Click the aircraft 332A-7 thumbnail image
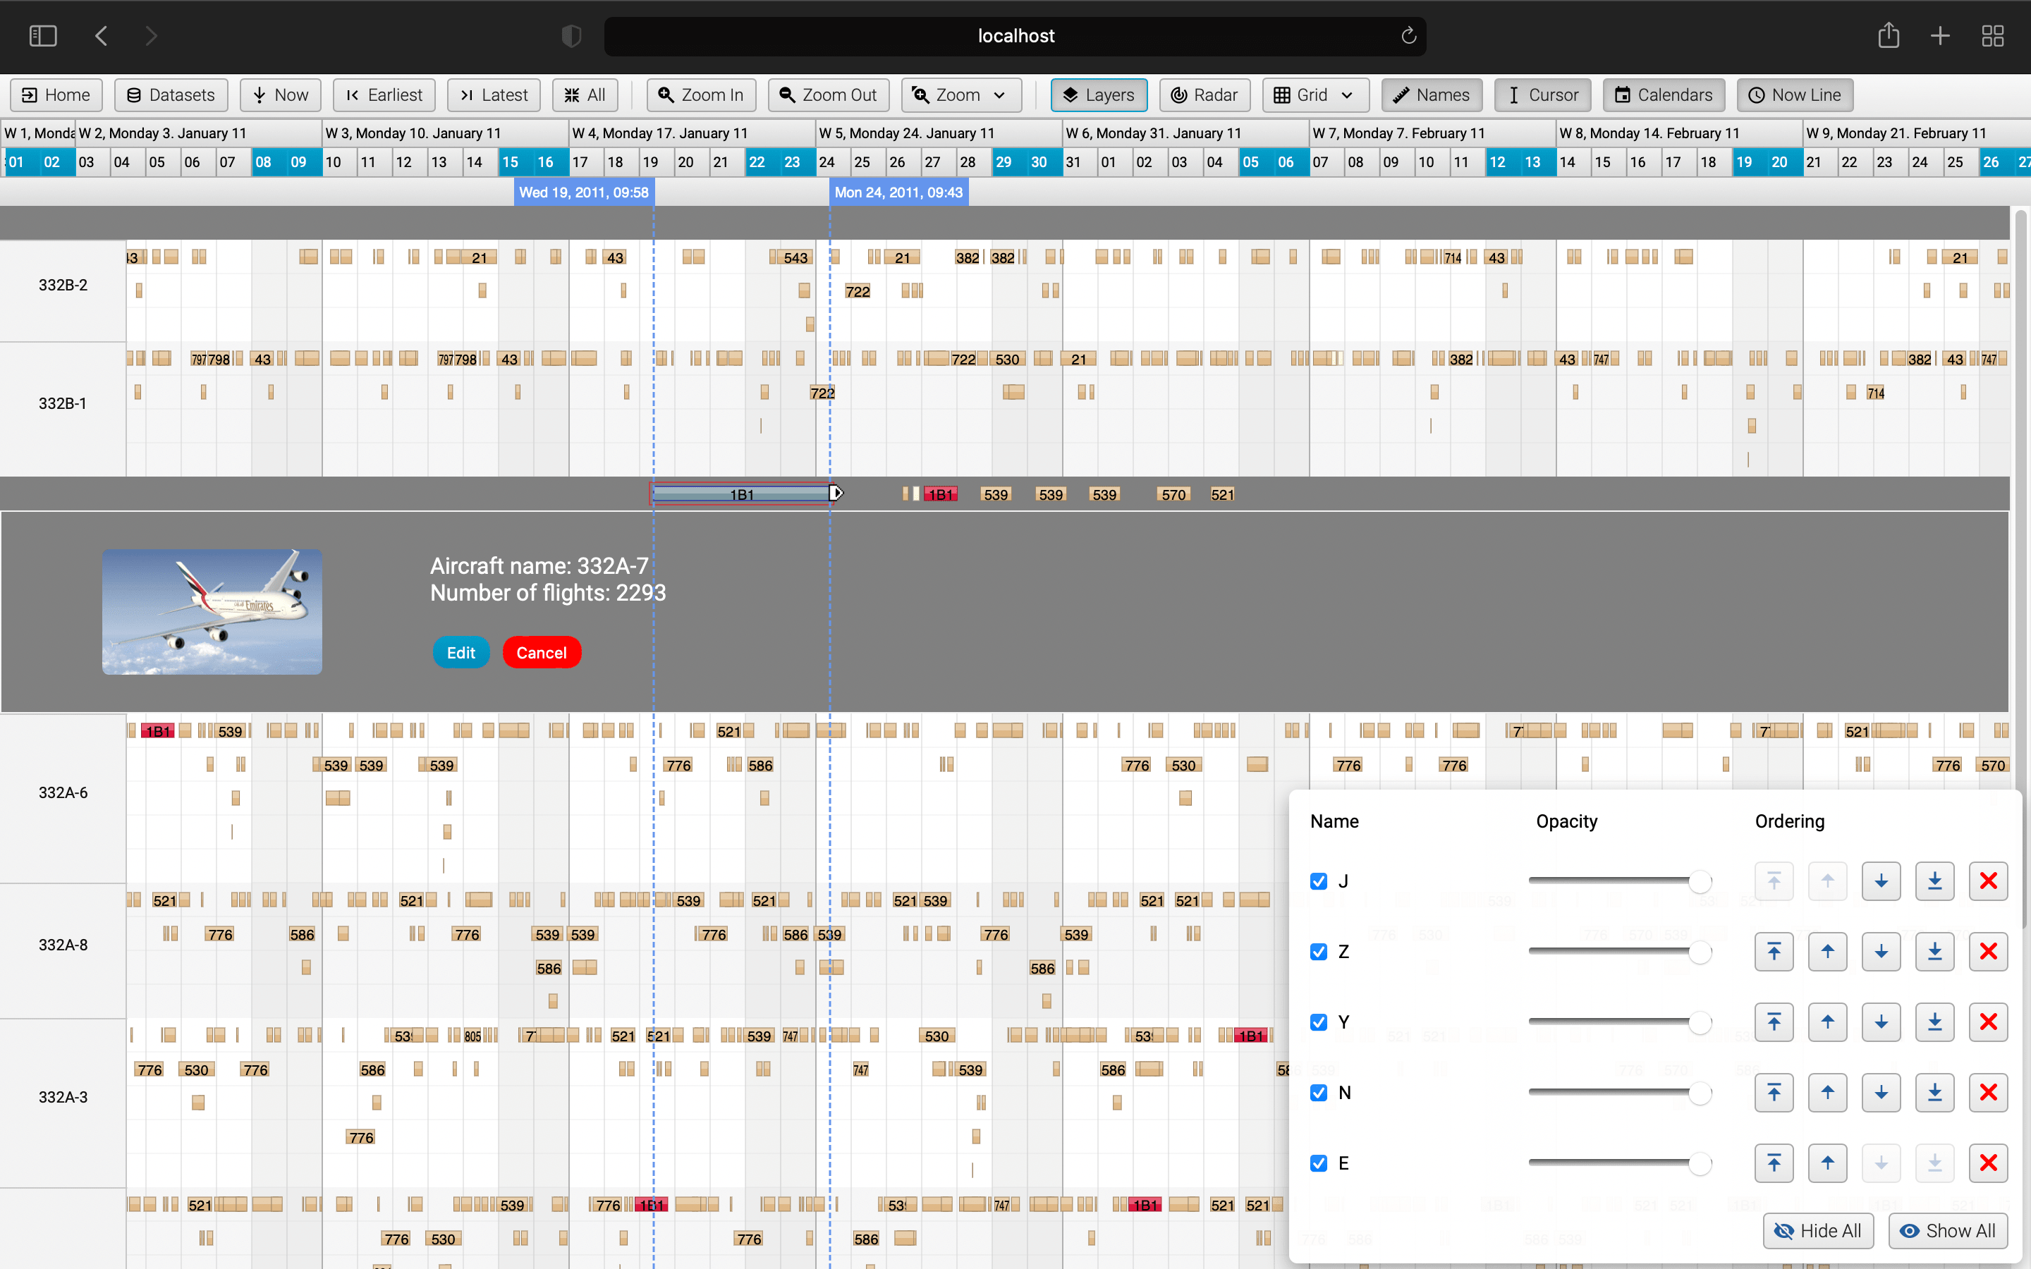This screenshot has height=1269, width=2031. [x=212, y=612]
